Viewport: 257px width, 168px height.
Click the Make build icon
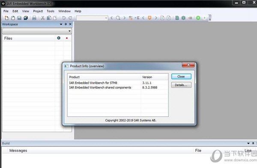(x=183, y=18)
